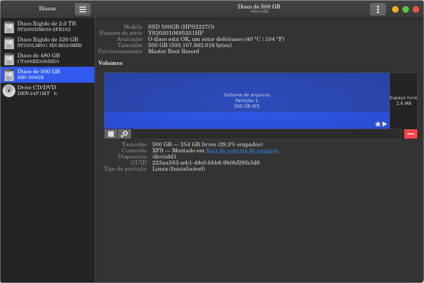Click the 2,0 TB hard disk icon

coord(9,27)
